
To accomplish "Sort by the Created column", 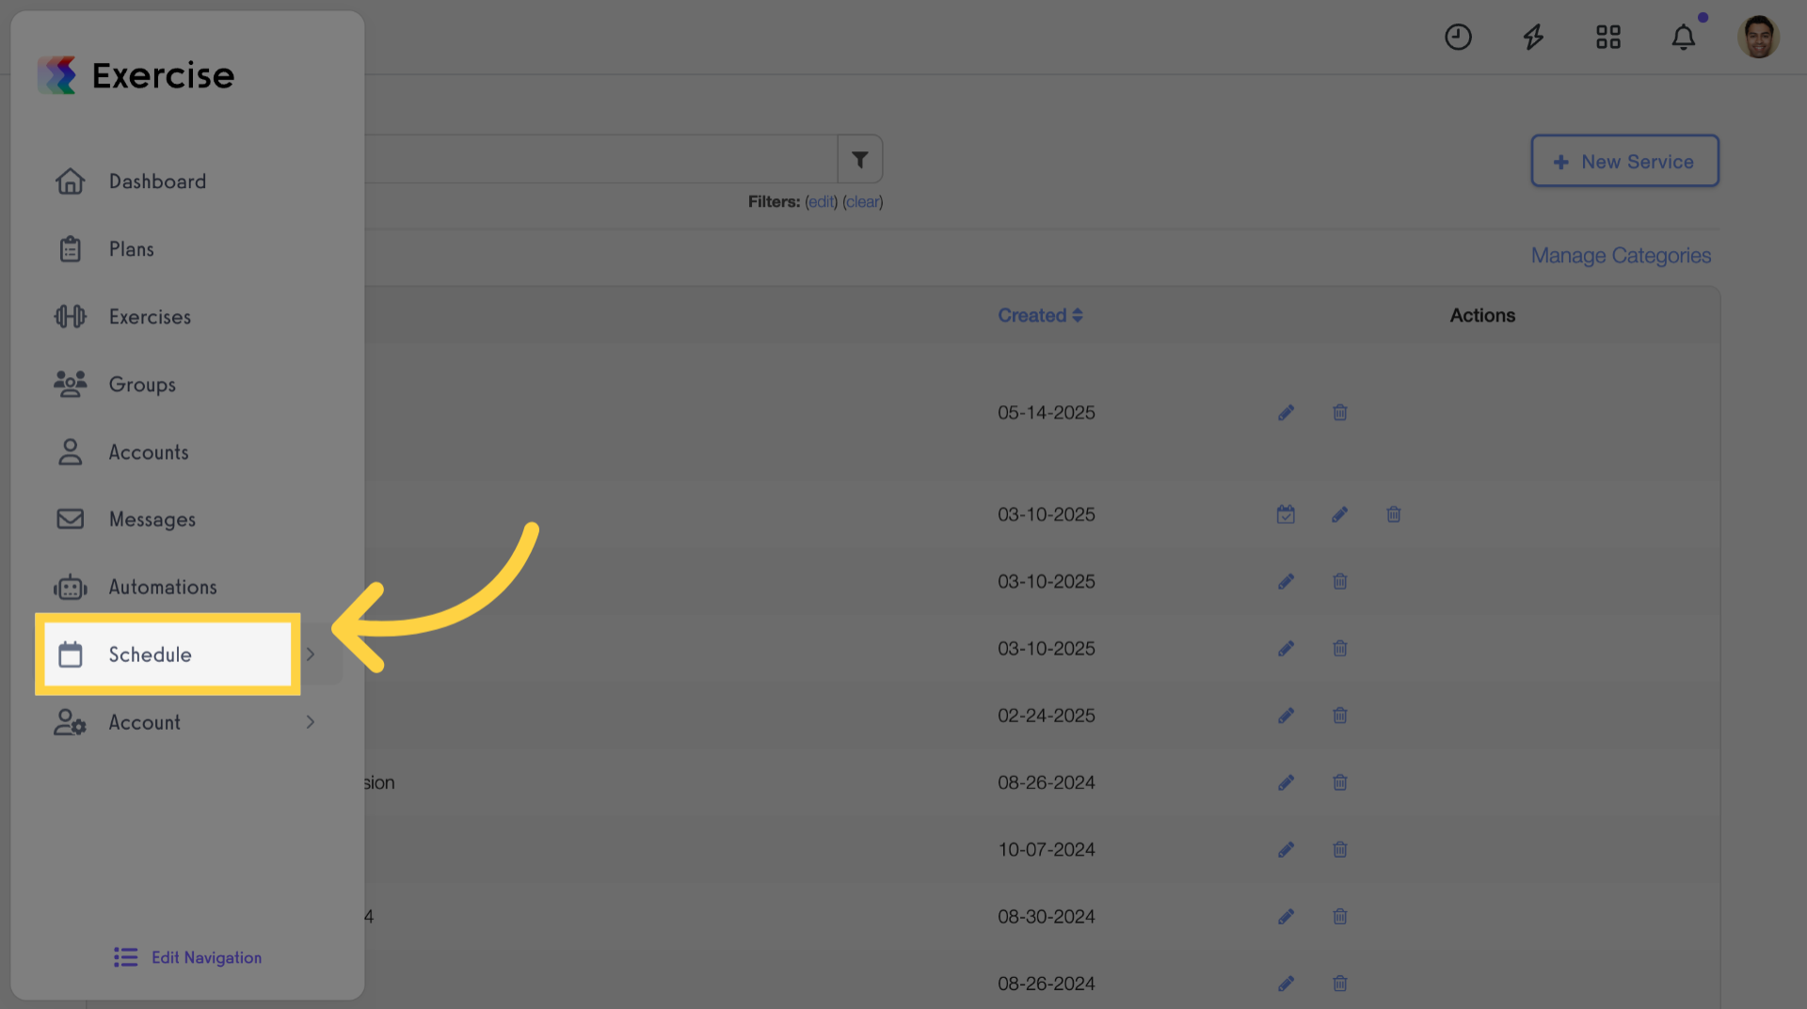I will coord(1040,316).
